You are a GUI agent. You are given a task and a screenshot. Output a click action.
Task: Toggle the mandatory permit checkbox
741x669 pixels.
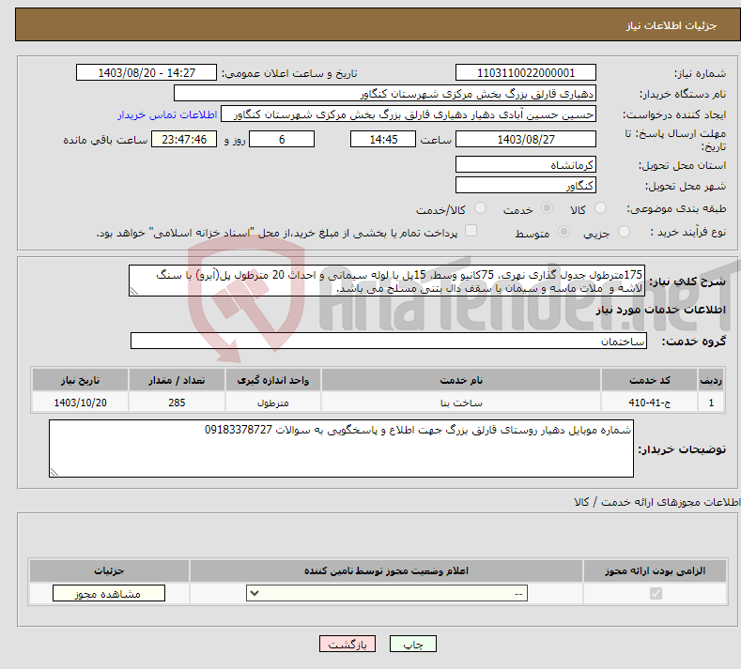tap(656, 593)
